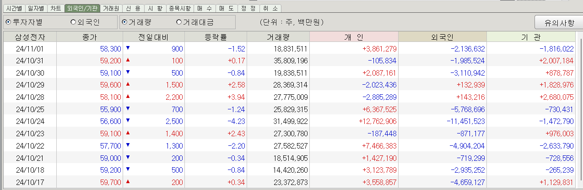Click closing price 59,600
The width and height of the screenshot is (583, 190).
[110, 85]
